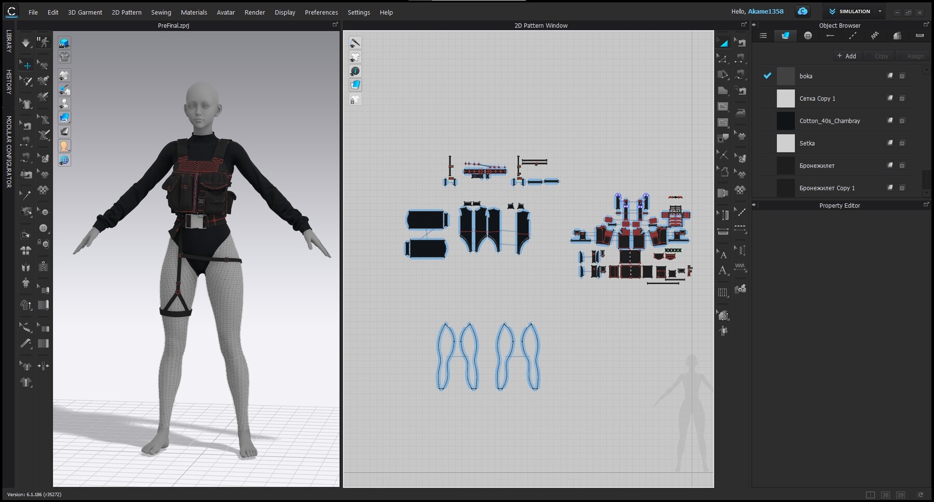Select the Rectangle pattern tool
Viewport: 934px width, 502px height.
coord(723,91)
